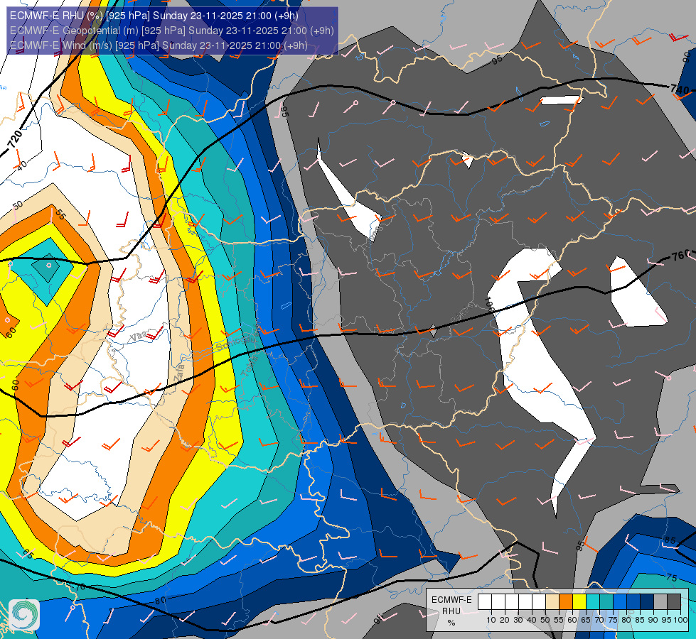Click the 50 humidity contour label on map

click(x=17, y=205)
